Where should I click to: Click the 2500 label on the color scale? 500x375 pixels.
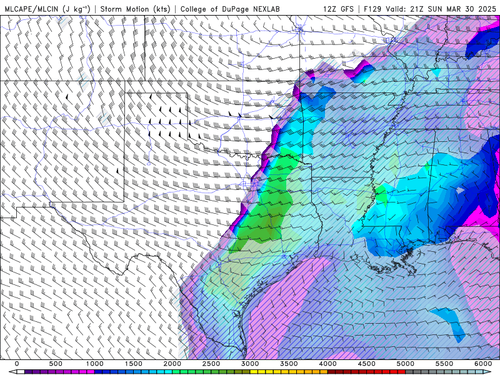coord(211,364)
